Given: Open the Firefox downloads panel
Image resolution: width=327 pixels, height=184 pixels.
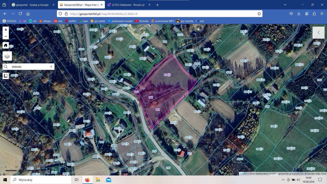Looking at the screenshot, I should (x=299, y=14).
